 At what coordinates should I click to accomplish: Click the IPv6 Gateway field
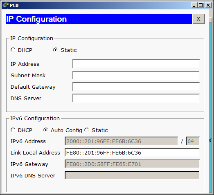pos(132,164)
